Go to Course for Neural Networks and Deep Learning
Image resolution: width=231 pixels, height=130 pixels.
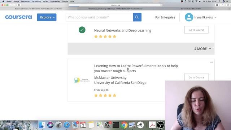click(x=196, y=30)
